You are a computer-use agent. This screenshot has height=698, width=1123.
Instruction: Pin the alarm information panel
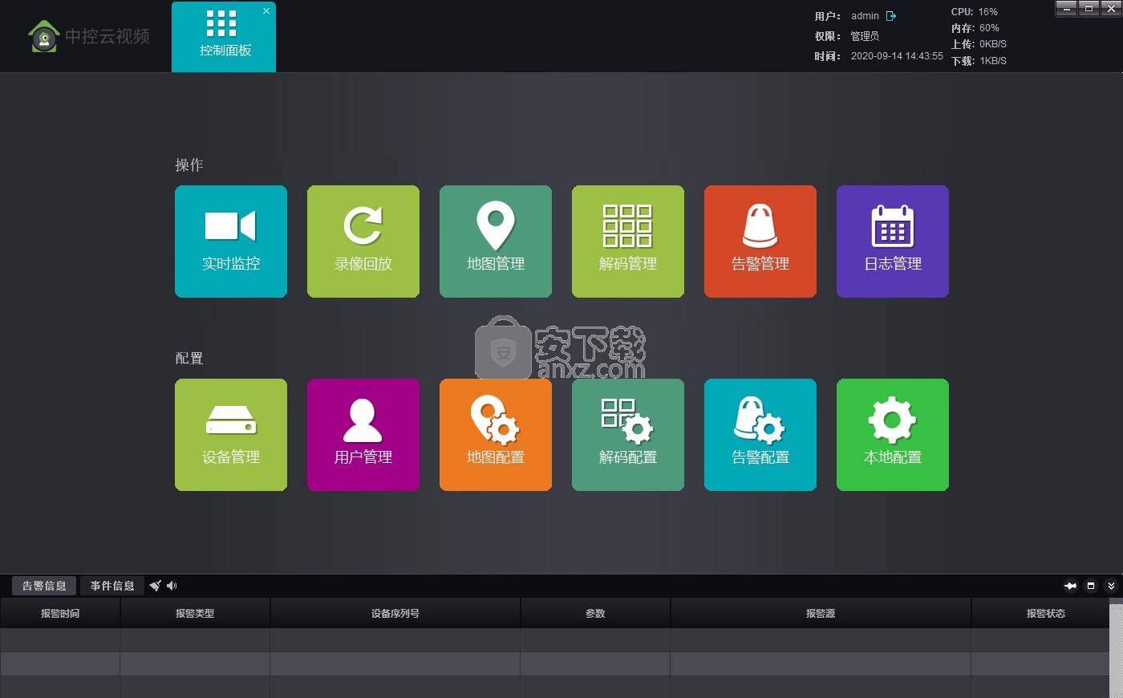(1070, 586)
